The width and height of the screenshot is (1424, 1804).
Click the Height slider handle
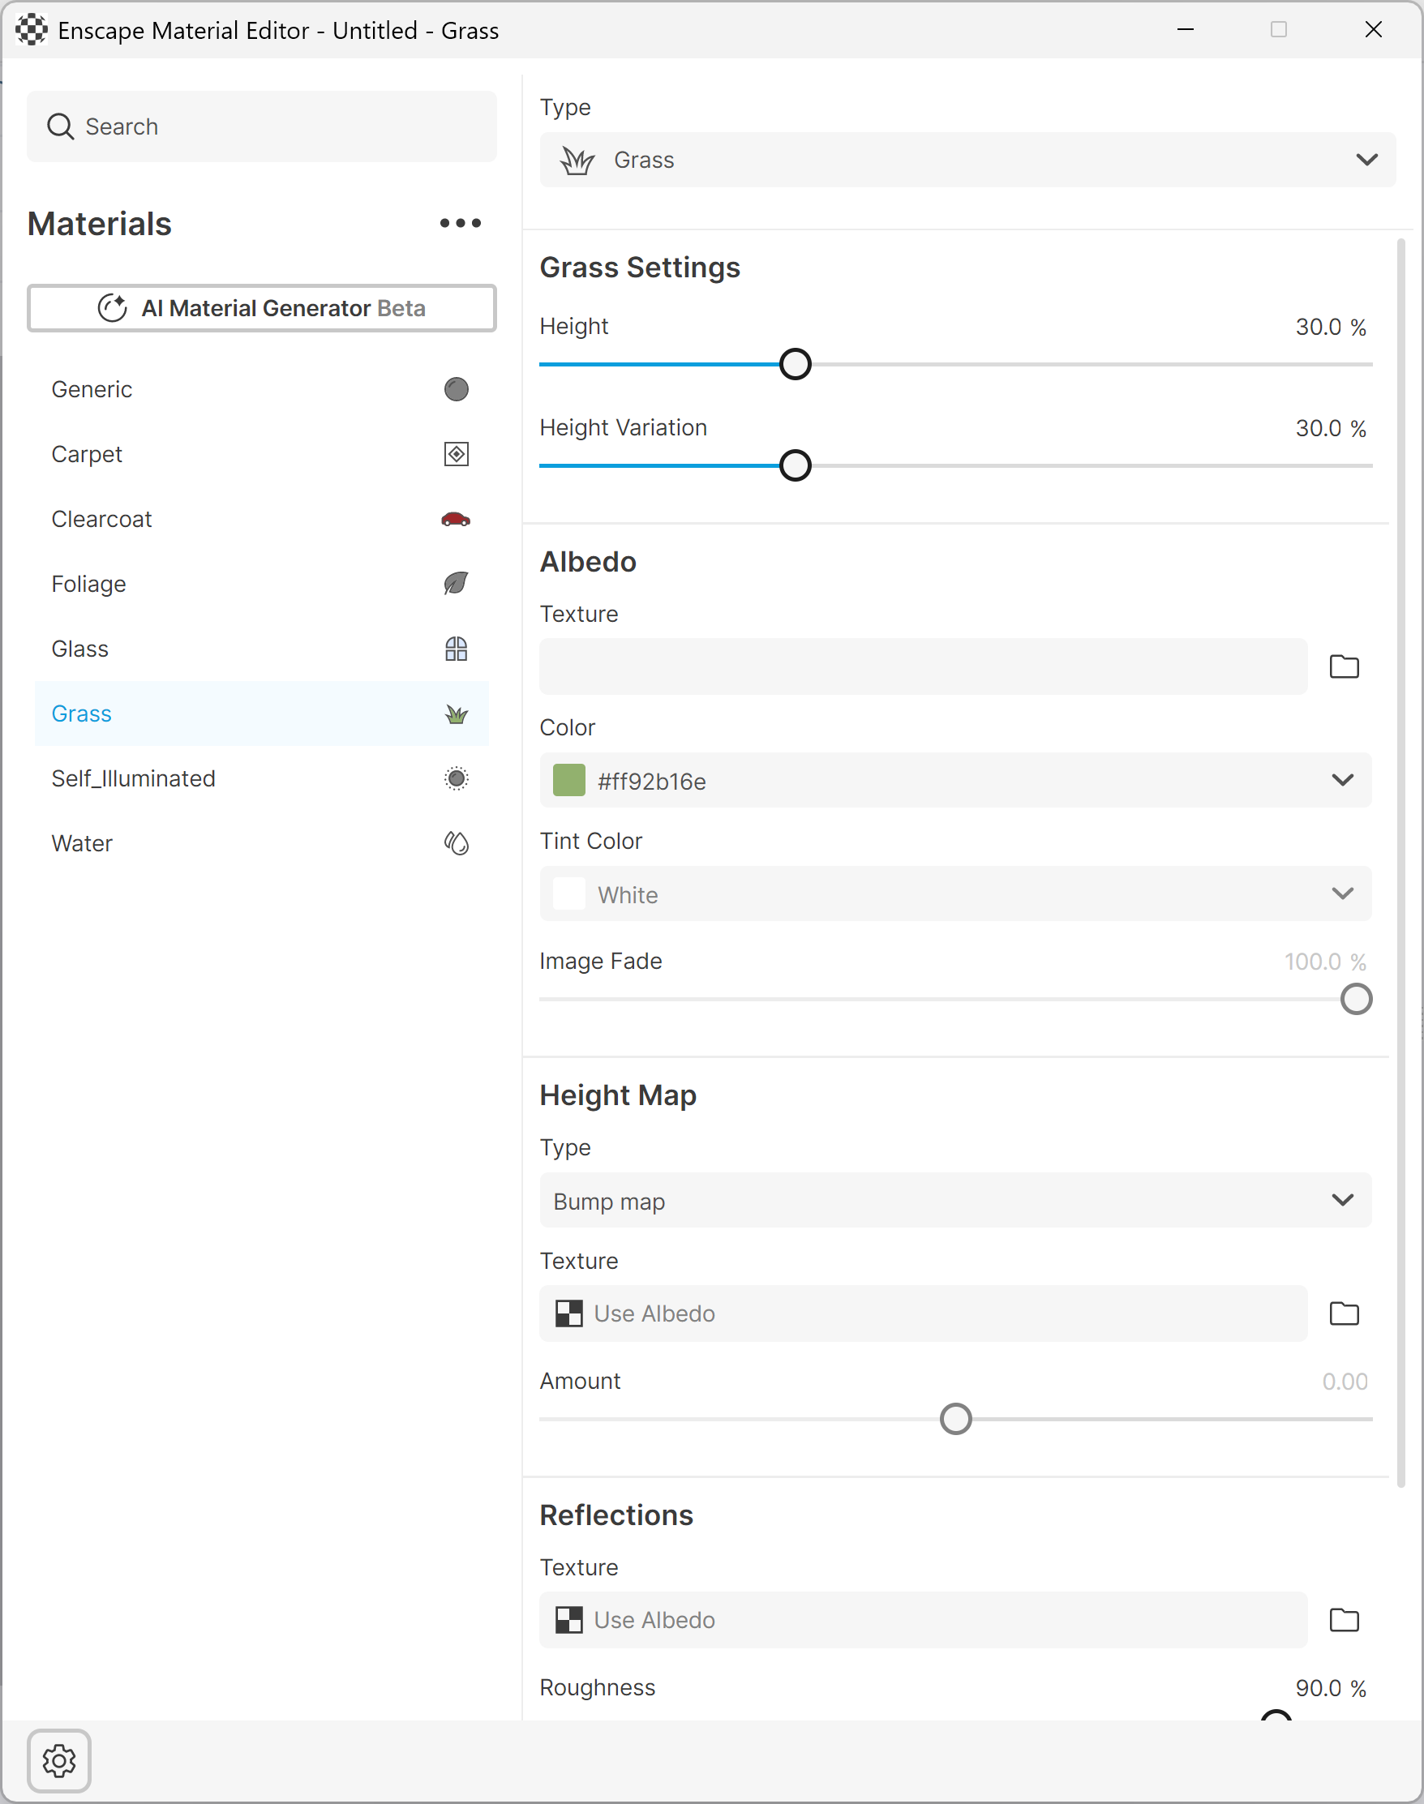click(x=796, y=364)
